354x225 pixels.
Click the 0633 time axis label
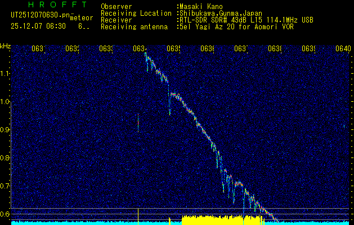[x=106, y=48]
